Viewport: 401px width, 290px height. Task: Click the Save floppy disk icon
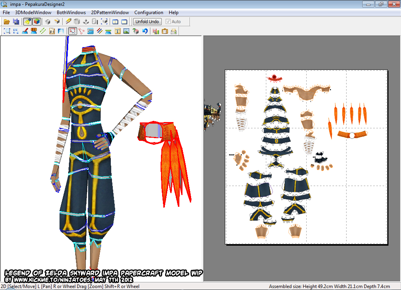(x=16, y=22)
